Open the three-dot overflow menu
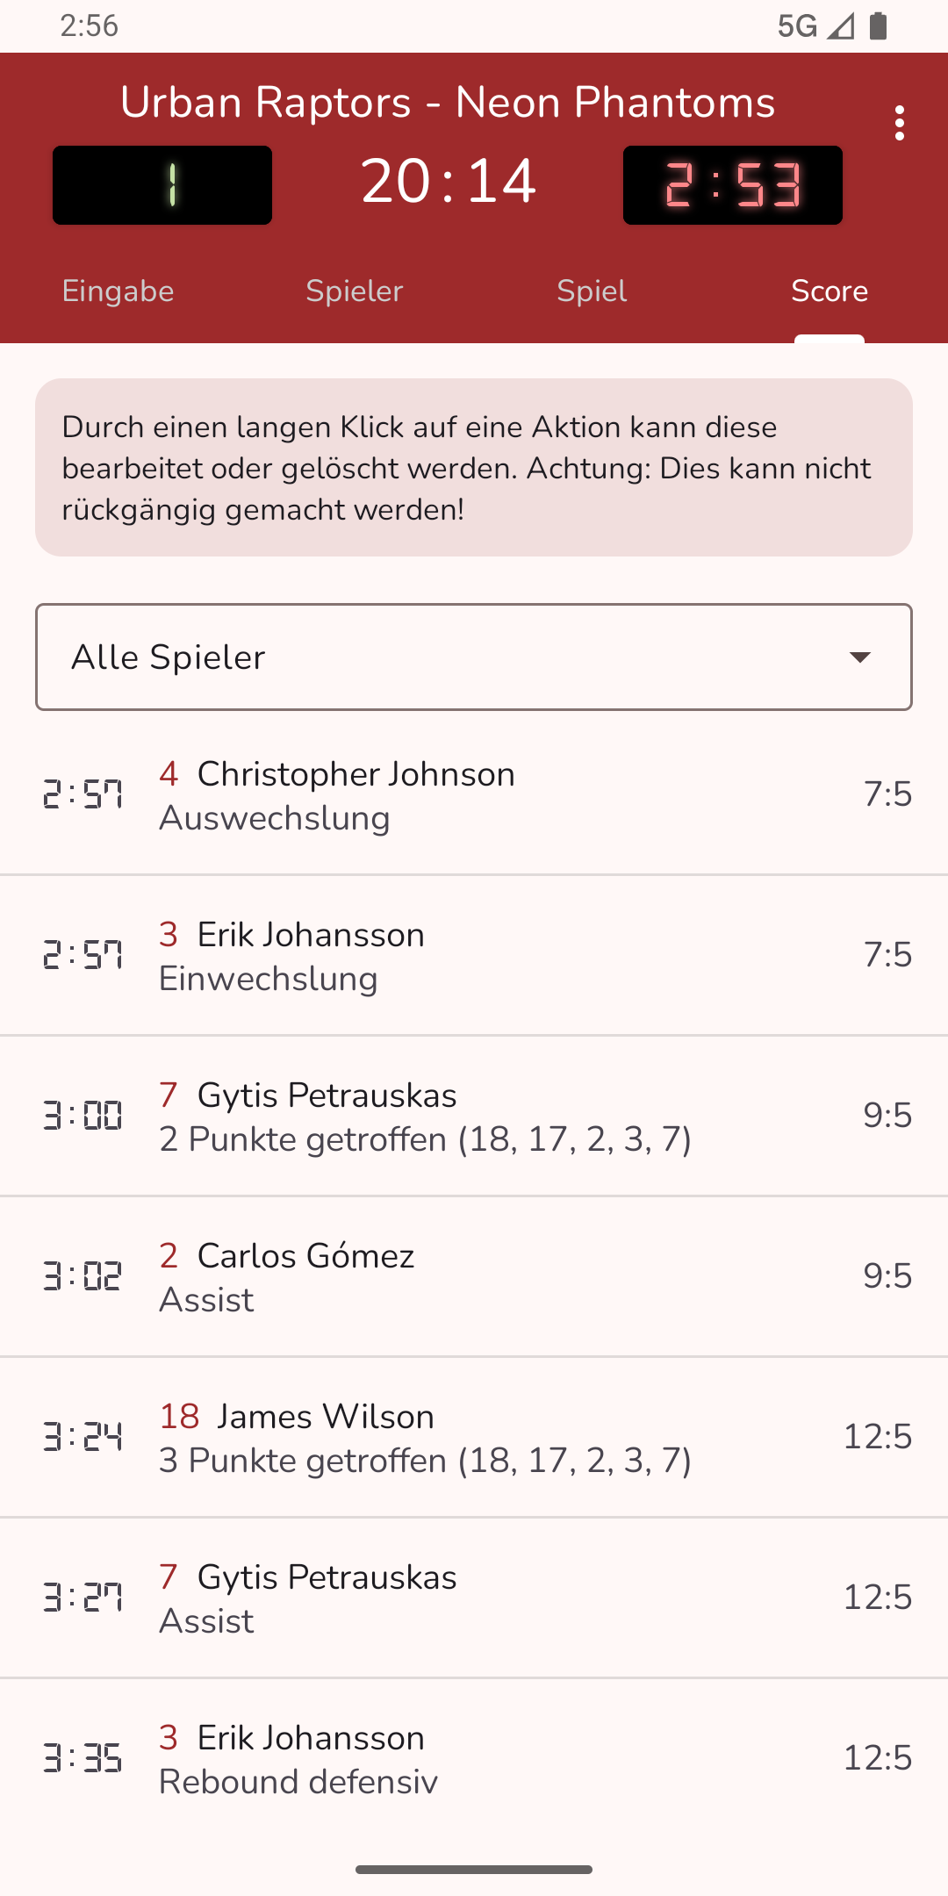Screen dimensions: 948x1896 (899, 124)
